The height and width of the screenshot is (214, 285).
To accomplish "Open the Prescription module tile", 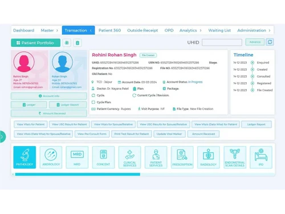I will [x=182, y=157].
